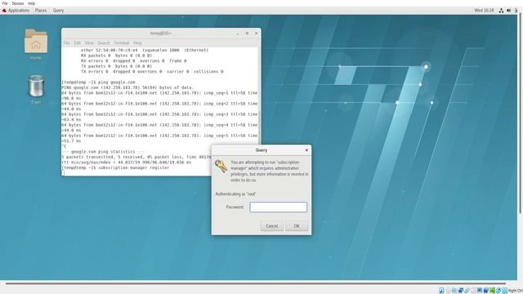Click the 'Authenticating as root' text
This screenshot has width=523, height=294.
point(235,194)
